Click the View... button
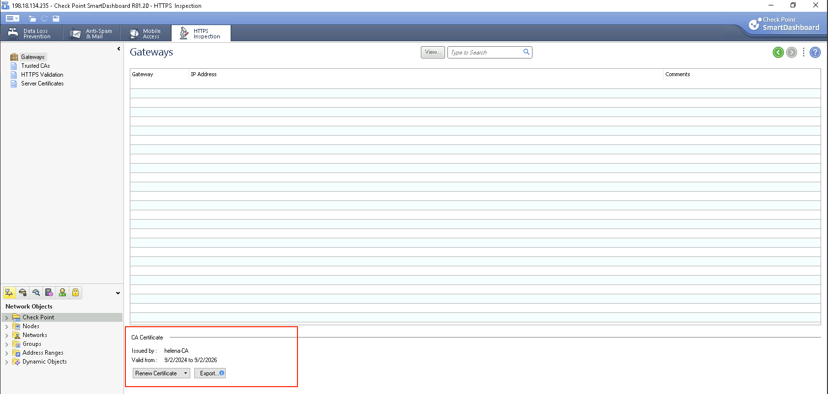Image resolution: width=828 pixels, height=394 pixels. click(433, 52)
